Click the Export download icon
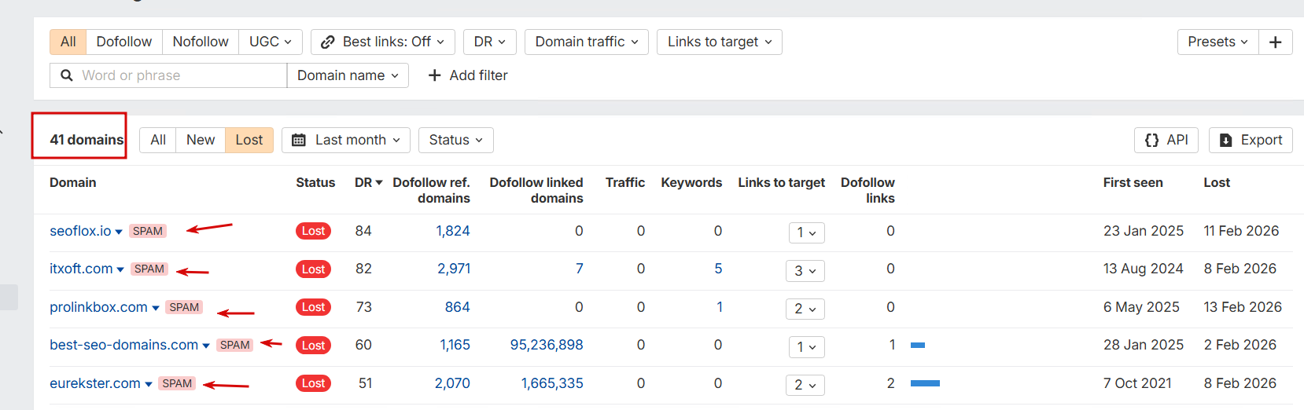 coord(1225,140)
